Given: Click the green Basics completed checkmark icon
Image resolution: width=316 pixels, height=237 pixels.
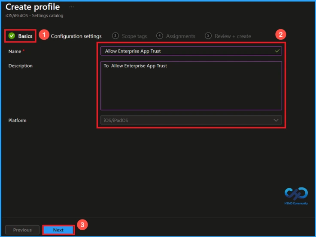Looking at the screenshot, I should pyautogui.click(x=12, y=36).
